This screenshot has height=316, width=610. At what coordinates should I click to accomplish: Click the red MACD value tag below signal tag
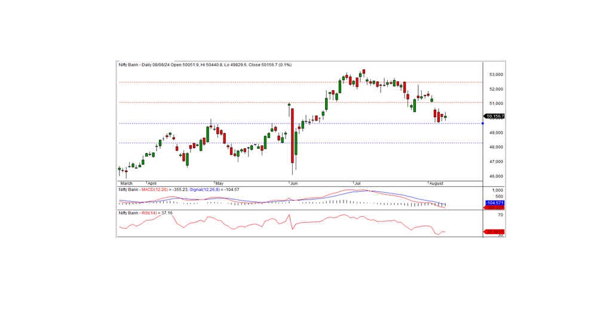pyautogui.click(x=495, y=208)
